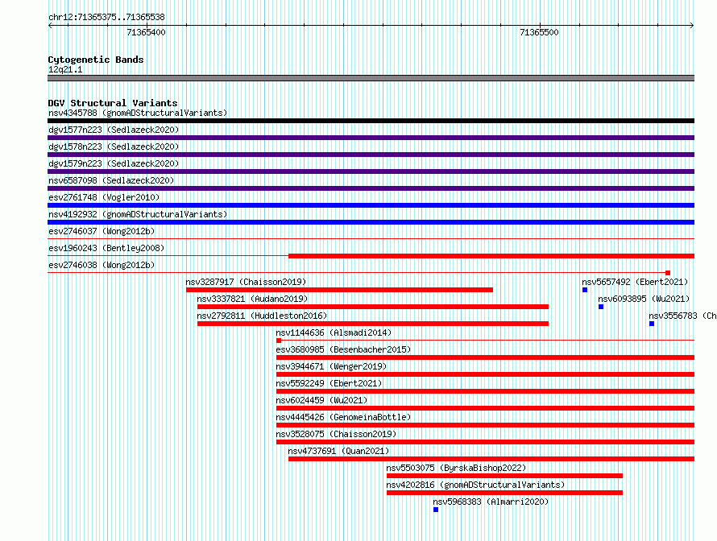Open variant nsv6093895 (Wu2021)
Image resolution: width=717 pixels, height=541 pixels.
[x=644, y=299]
